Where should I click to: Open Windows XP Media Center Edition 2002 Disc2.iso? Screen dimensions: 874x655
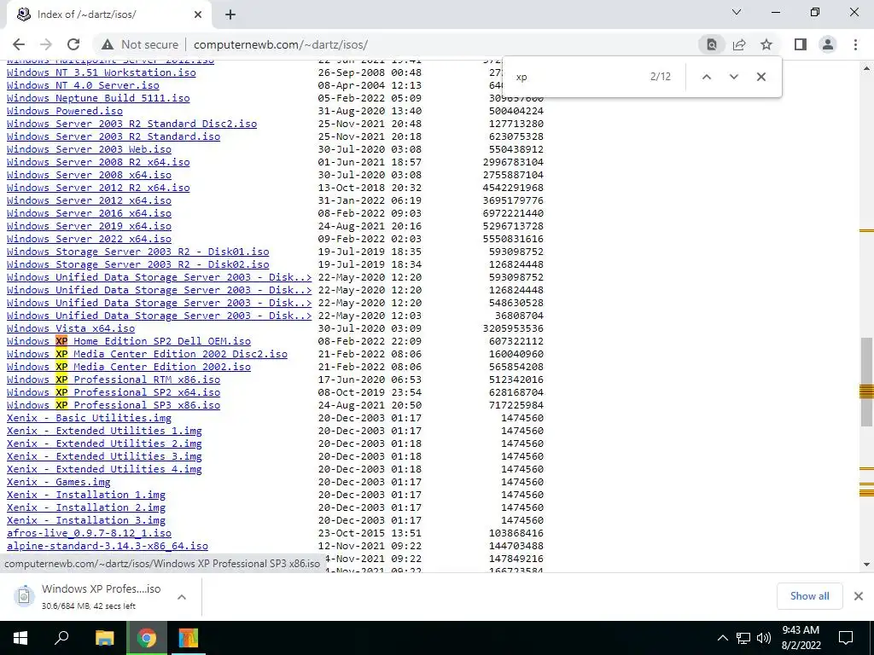[x=147, y=354]
